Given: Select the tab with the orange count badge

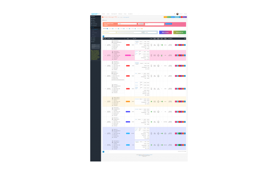Looking at the screenshot, I should point(140,29).
